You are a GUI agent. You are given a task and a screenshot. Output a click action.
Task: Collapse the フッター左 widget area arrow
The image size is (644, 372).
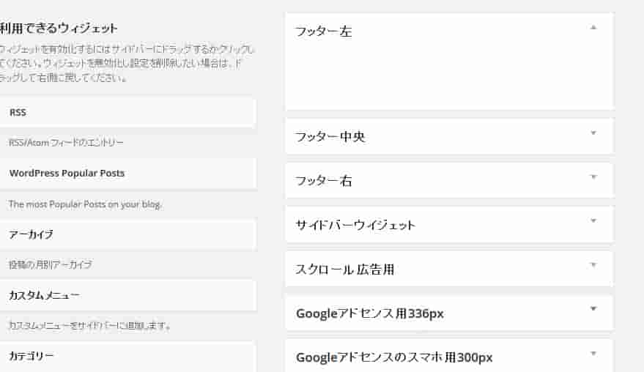593,28
